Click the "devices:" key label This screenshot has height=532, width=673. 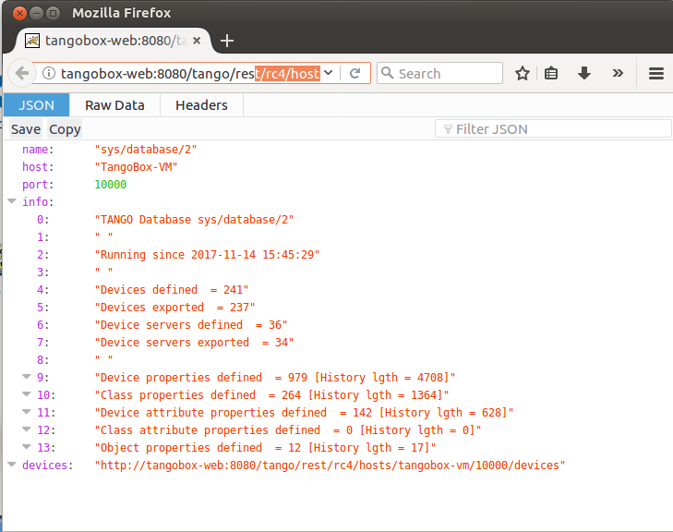pos(48,465)
